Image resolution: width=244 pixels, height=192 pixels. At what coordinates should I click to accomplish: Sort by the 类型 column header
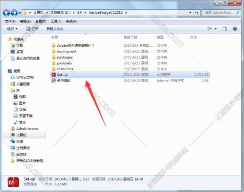point(160,37)
